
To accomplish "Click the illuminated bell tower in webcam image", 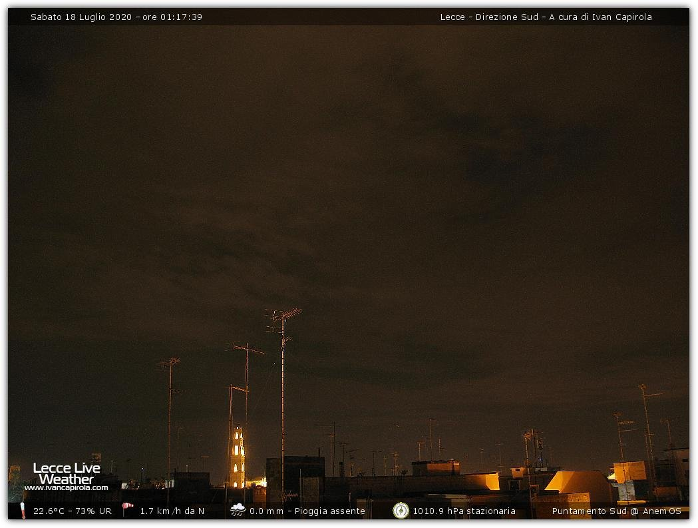I will pos(238,457).
